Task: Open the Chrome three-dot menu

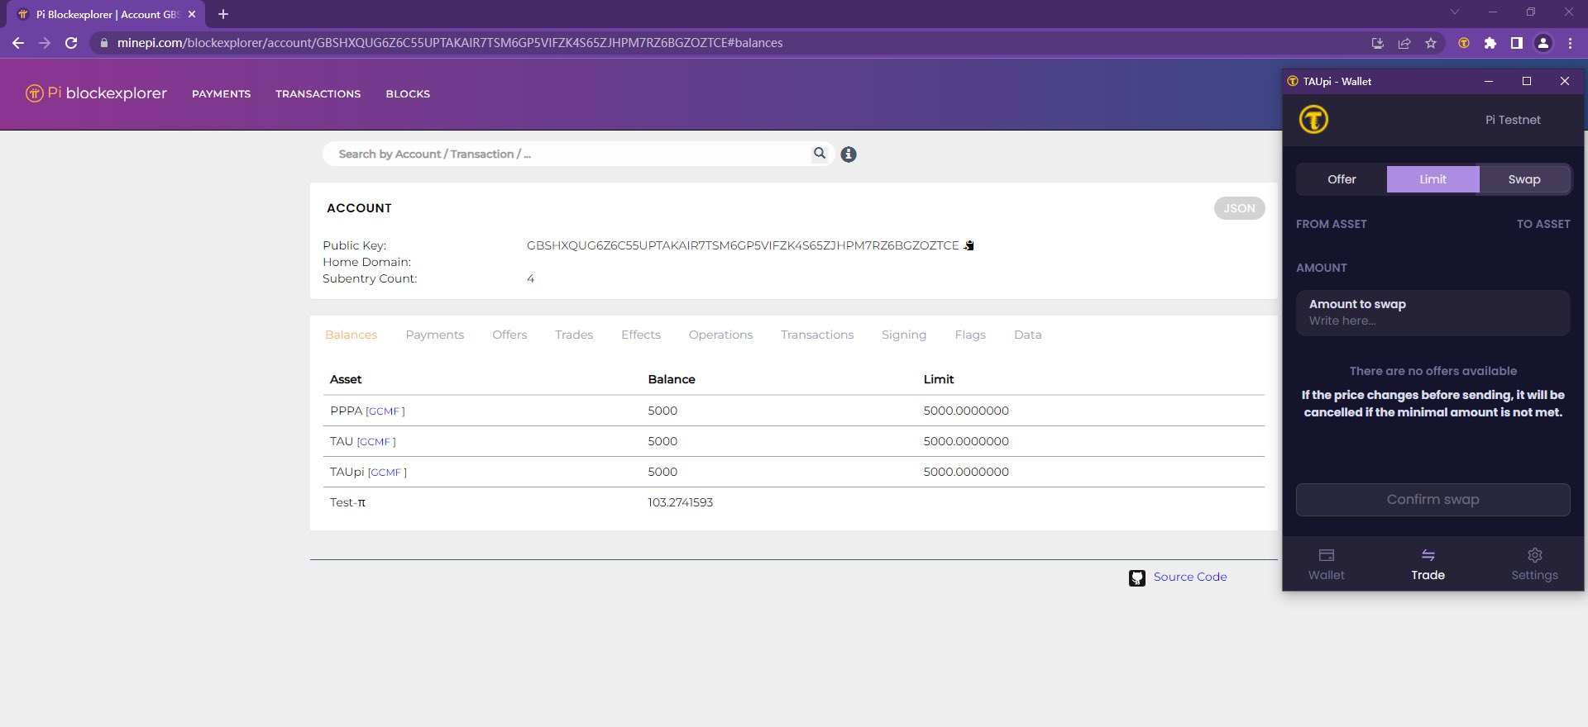Action: [x=1570, y=43]
